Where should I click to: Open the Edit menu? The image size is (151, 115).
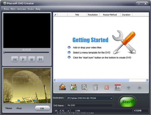click(x=13, y=9)
